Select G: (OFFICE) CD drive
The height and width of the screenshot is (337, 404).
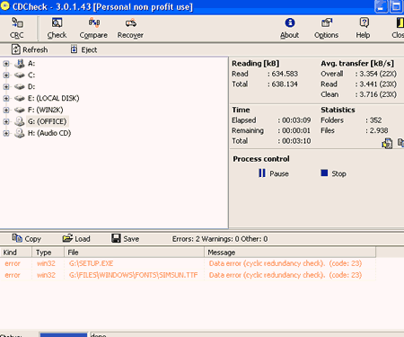click(48, 121)
